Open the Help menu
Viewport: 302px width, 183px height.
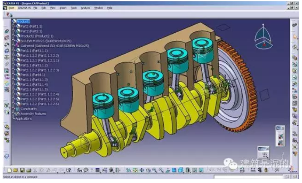[109, 8]
